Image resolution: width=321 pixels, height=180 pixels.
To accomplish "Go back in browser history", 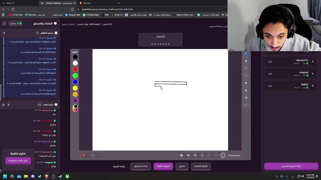I will coord(3,9).
